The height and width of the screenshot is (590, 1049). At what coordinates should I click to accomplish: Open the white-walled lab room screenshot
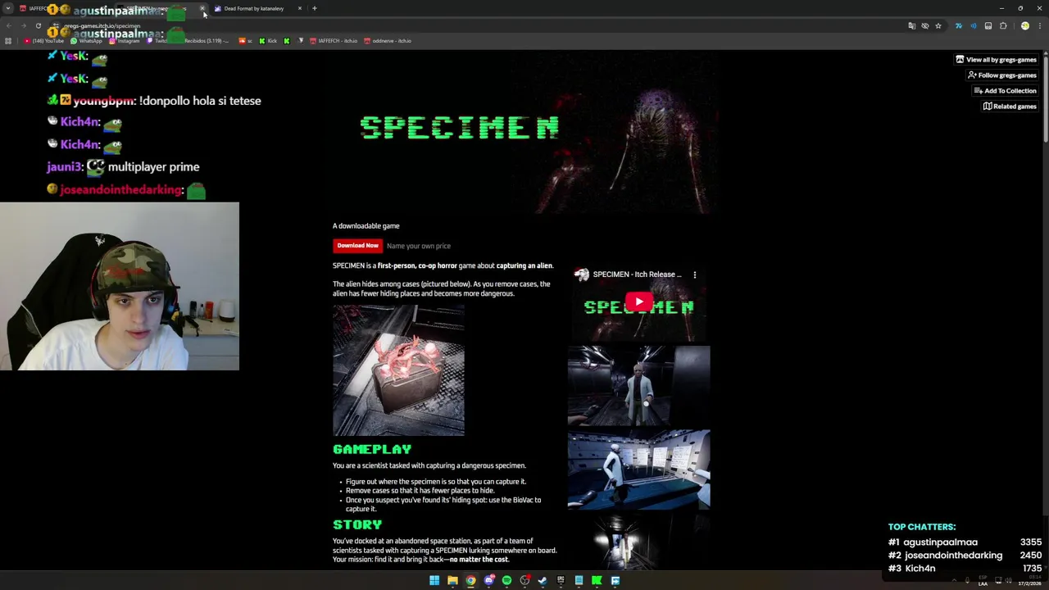(x=638, y=470)
